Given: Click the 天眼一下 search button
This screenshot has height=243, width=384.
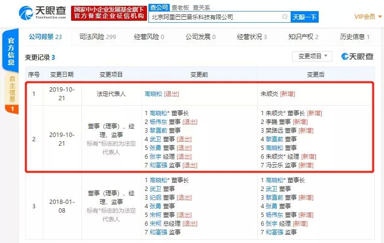Looking at the screenshot, I should pyautogui.click(x=304, y=17).
